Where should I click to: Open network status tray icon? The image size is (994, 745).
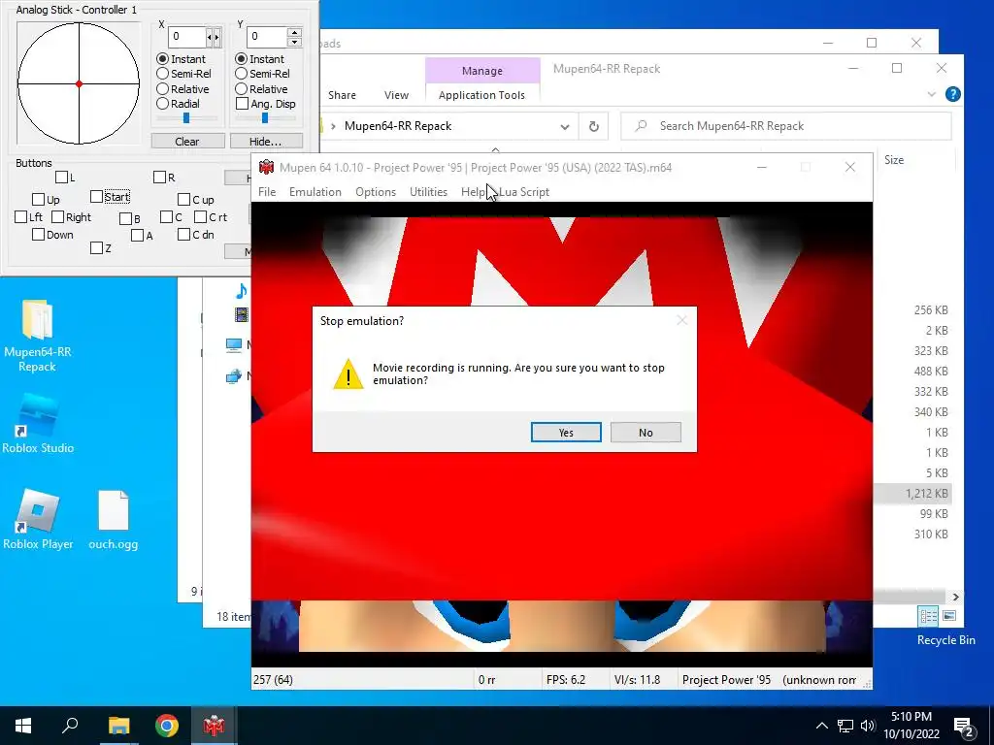pos(845,726)
